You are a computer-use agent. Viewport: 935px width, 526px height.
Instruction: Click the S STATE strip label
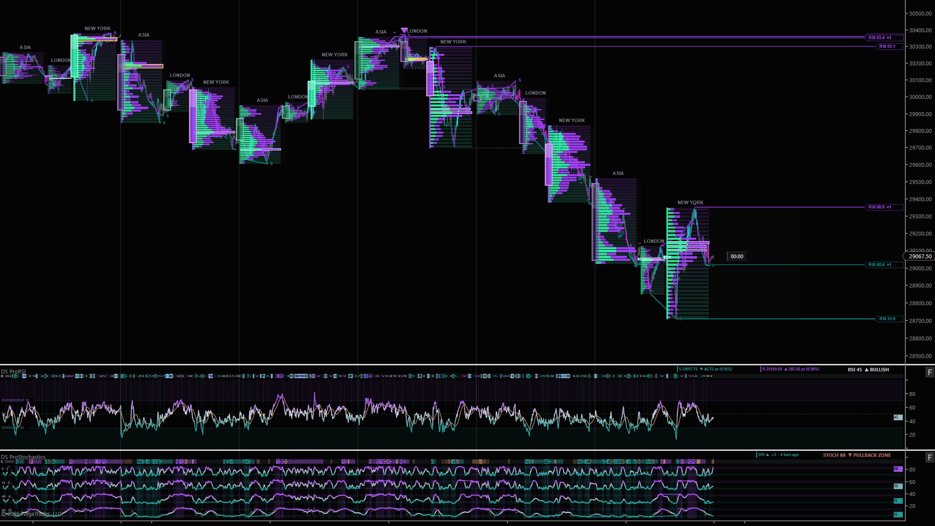pos(7,462)
